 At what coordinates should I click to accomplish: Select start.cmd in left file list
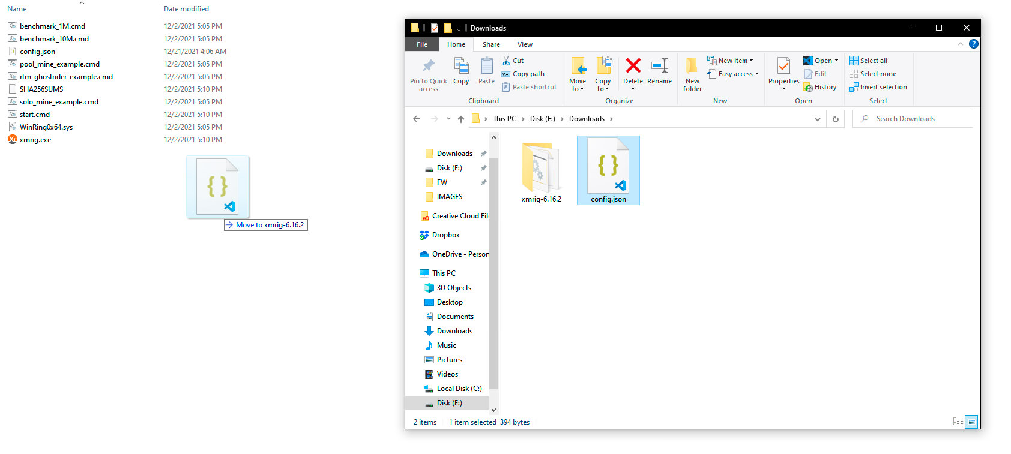tap(34, 114)
